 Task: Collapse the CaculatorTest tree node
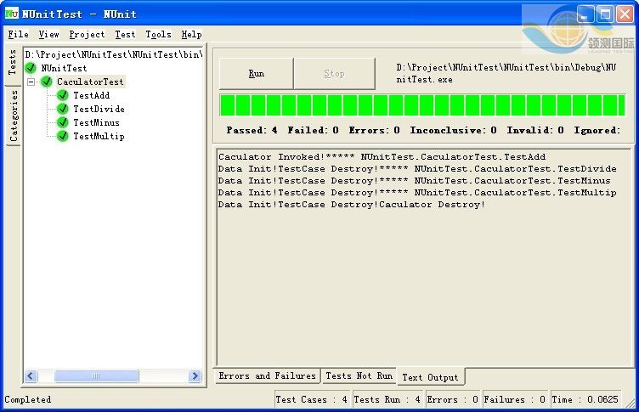click(x=31, y=82)
